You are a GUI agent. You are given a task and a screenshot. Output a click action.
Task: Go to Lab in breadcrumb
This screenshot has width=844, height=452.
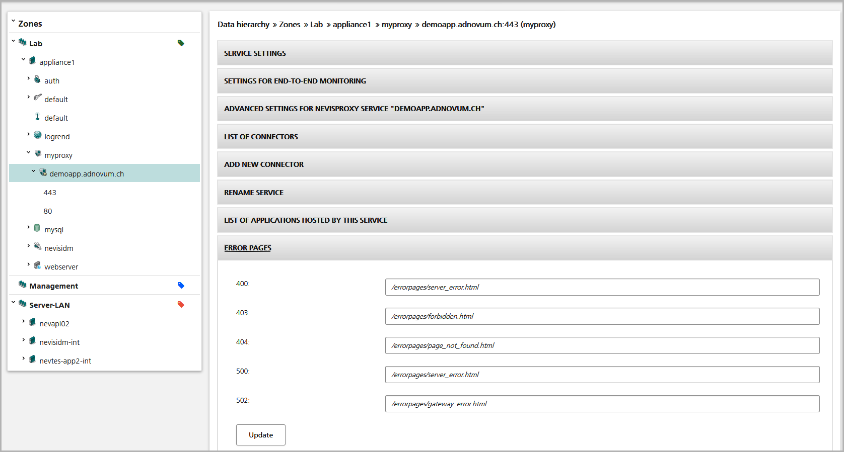pos(316,24)
